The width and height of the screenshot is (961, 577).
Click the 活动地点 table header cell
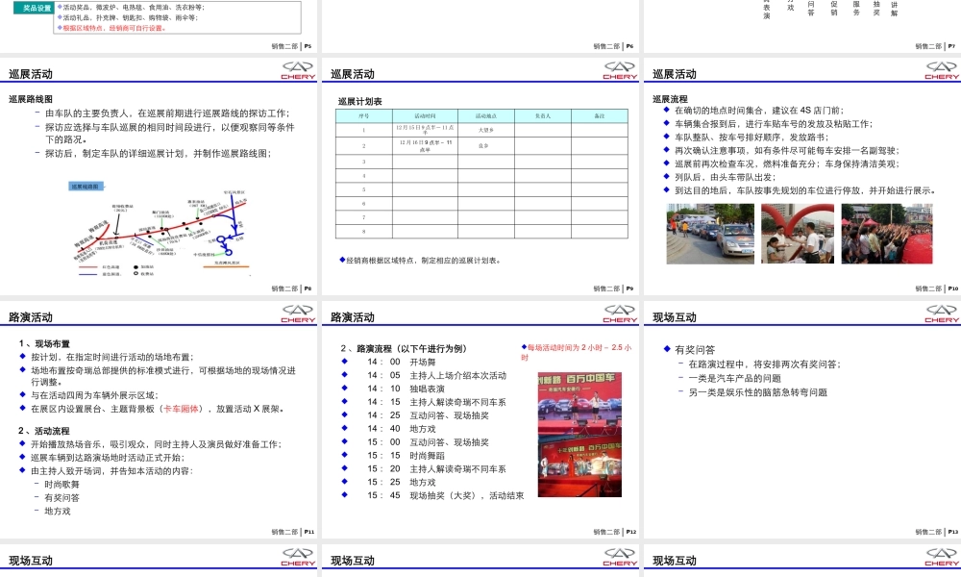point(486,115)
